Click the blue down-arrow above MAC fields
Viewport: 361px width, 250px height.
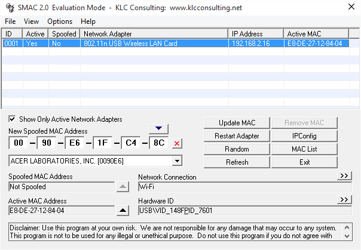click(x=158, y=129)
